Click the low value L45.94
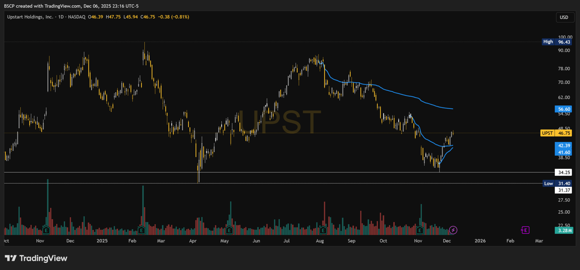 coord(130,17)
